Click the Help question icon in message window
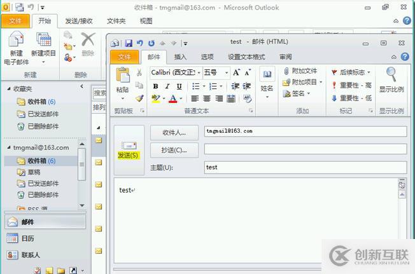This screenshot has width=415, height=274. coord(405,57)
